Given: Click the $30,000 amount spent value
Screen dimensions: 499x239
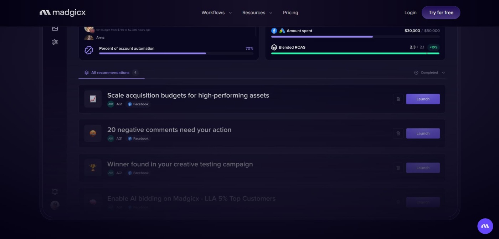Looking at the screenshot, I should point(412,31).
